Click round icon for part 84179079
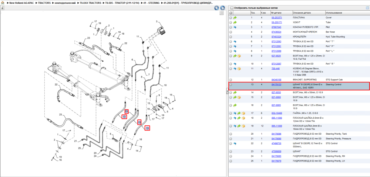Image resolution: width=370 pixels, height=177 pixels. pos(231,161)
